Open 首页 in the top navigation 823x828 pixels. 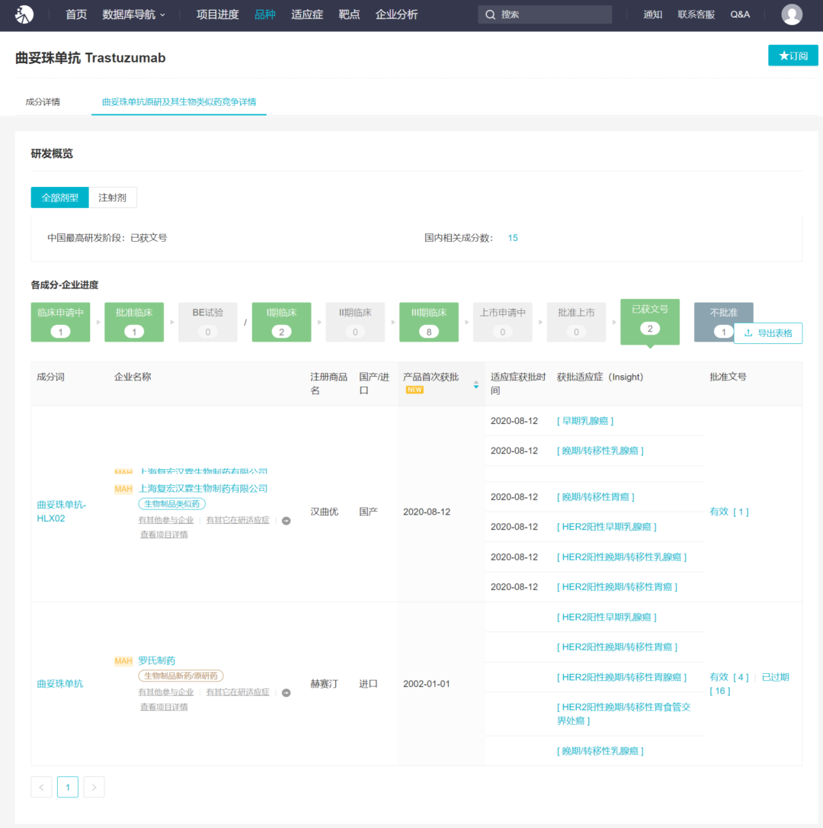pos(76,14)
